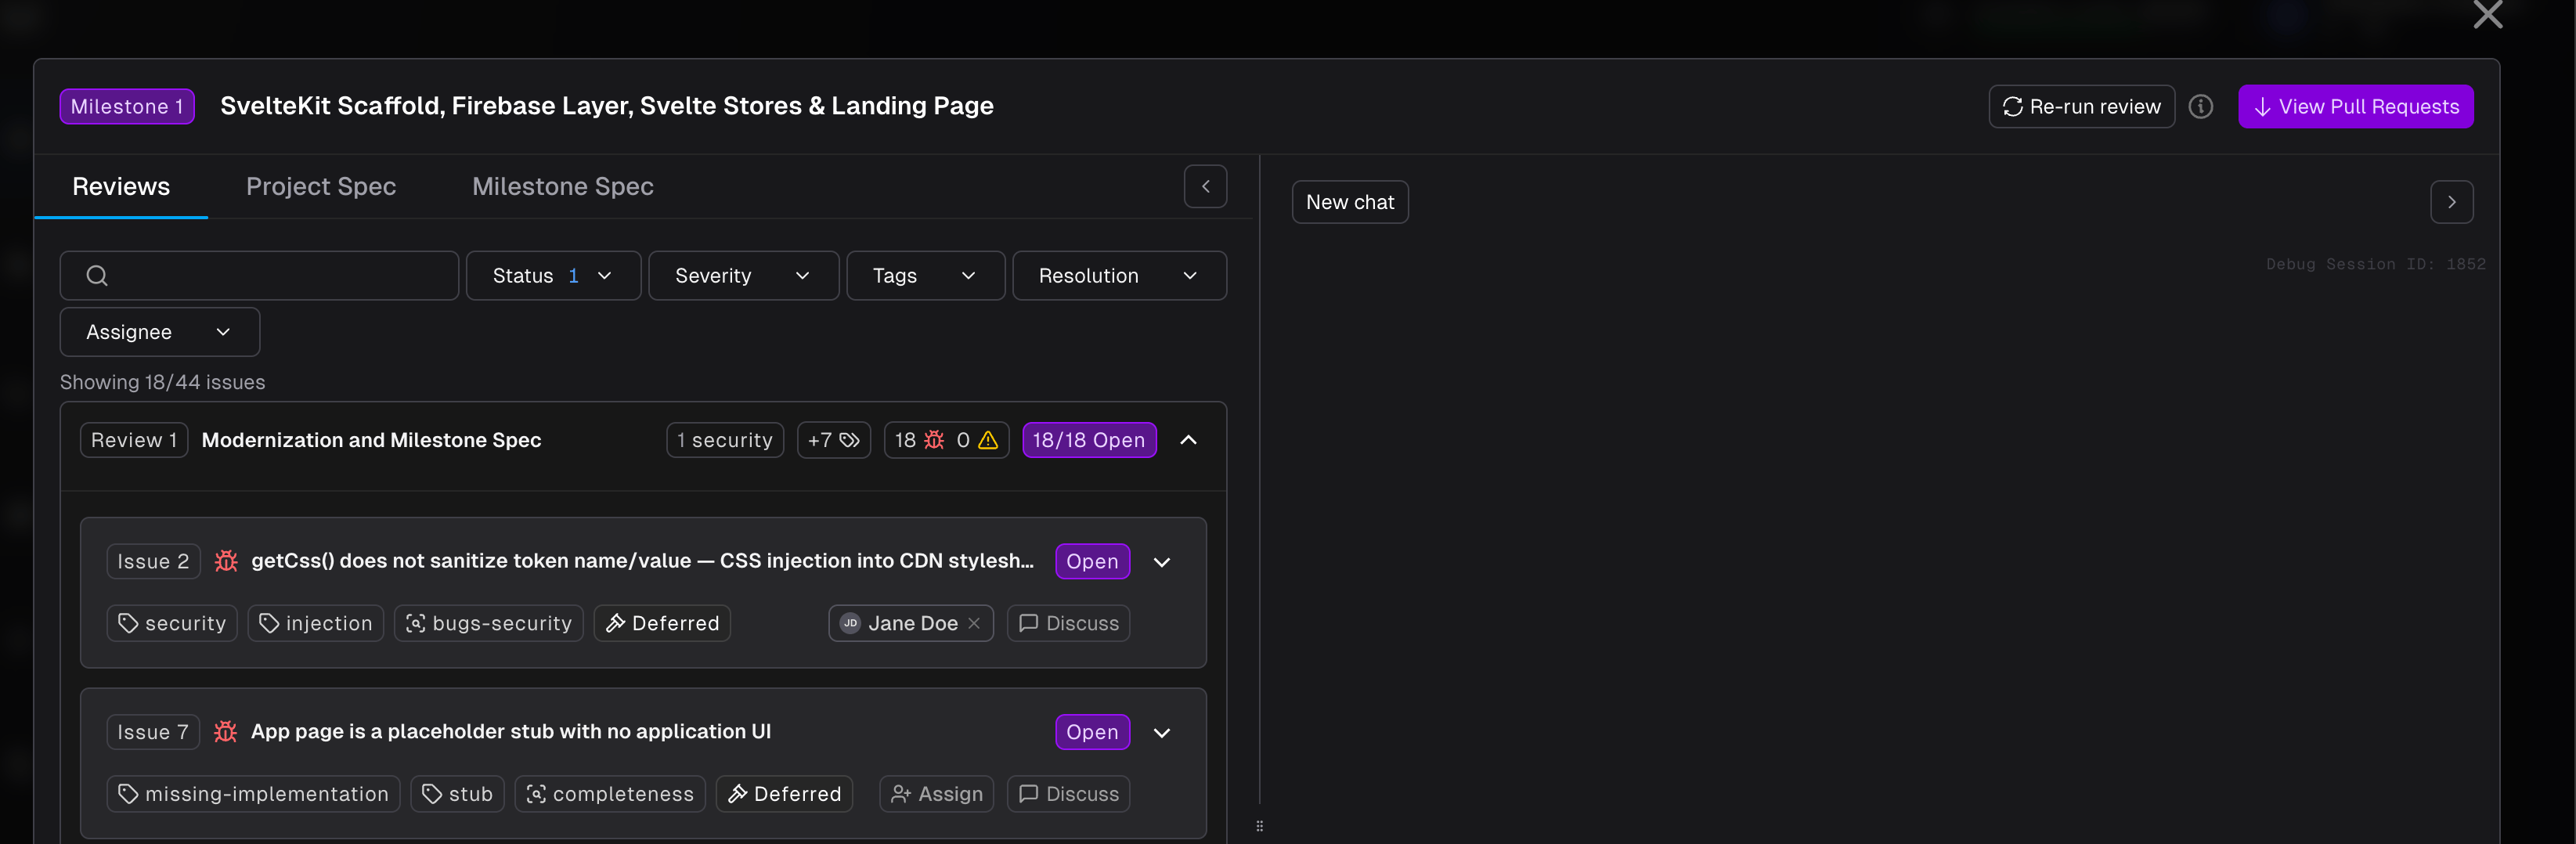The height and width of the screenshot is (844, 2576).
Task: Click the yellow warning triangle count
Action: coord(978,440)
